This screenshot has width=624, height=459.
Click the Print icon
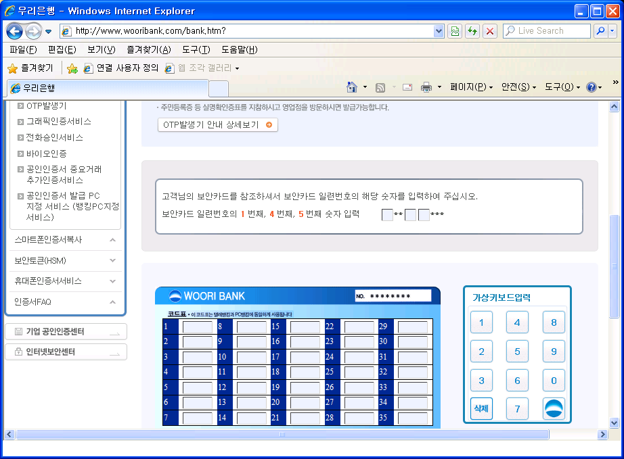[x=426, y=87]
